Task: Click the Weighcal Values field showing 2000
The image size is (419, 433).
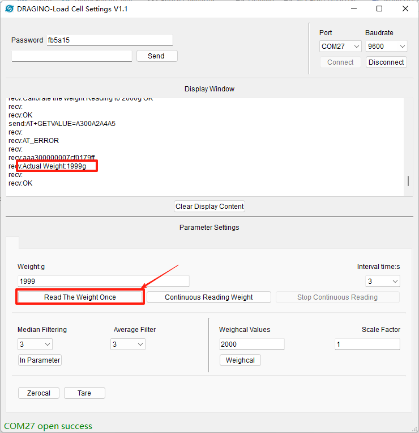Action: coord(251,344)
